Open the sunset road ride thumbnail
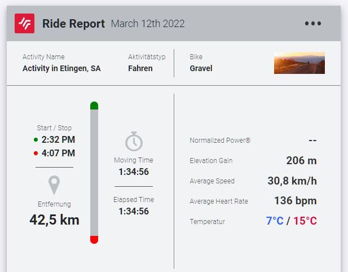This screenshot has width=348, height=272. click(299, 63)
